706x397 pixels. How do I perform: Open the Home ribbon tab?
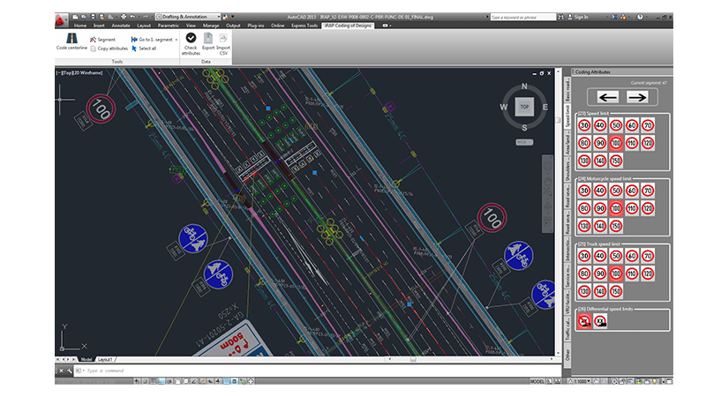[x=80, y=26]
